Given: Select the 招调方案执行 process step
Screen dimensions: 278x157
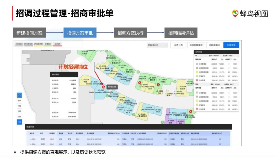Looking at the screenshot, I should coord(131,33).
